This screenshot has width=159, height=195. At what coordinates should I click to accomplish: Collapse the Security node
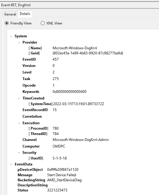click(19, 153)
